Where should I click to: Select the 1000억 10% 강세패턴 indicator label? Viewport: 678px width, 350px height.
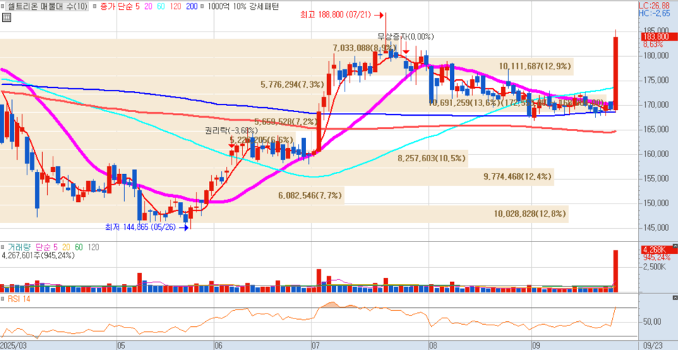pos(243,6)
